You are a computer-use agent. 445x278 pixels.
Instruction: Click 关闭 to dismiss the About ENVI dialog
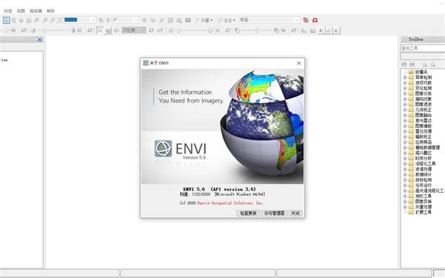coord(295,213)
